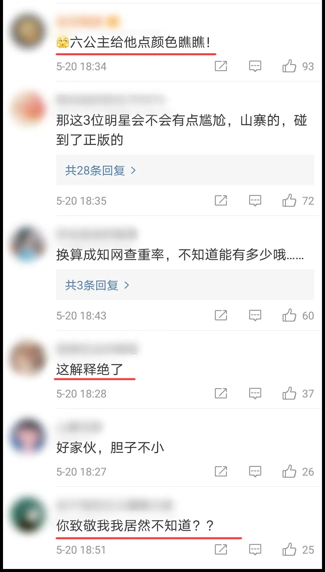Open the blurred username above 这解释绝了
The width and height of the screenshot is (325, 572).
tap(97, 349)
